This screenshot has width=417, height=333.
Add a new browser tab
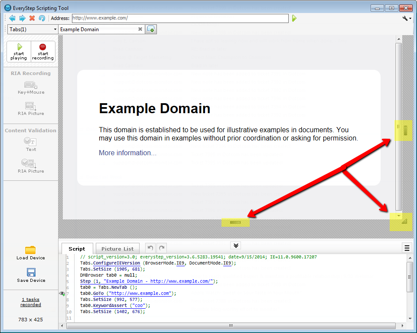click(151, 29)
